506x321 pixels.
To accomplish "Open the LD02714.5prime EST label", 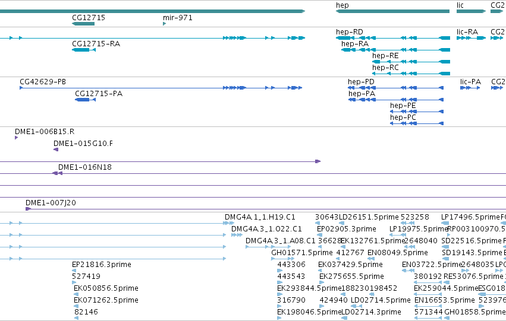I will [381, 300].
